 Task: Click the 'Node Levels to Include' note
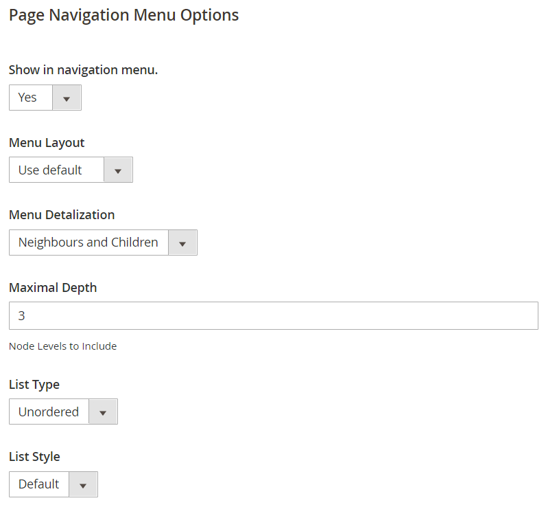point(62,346)
